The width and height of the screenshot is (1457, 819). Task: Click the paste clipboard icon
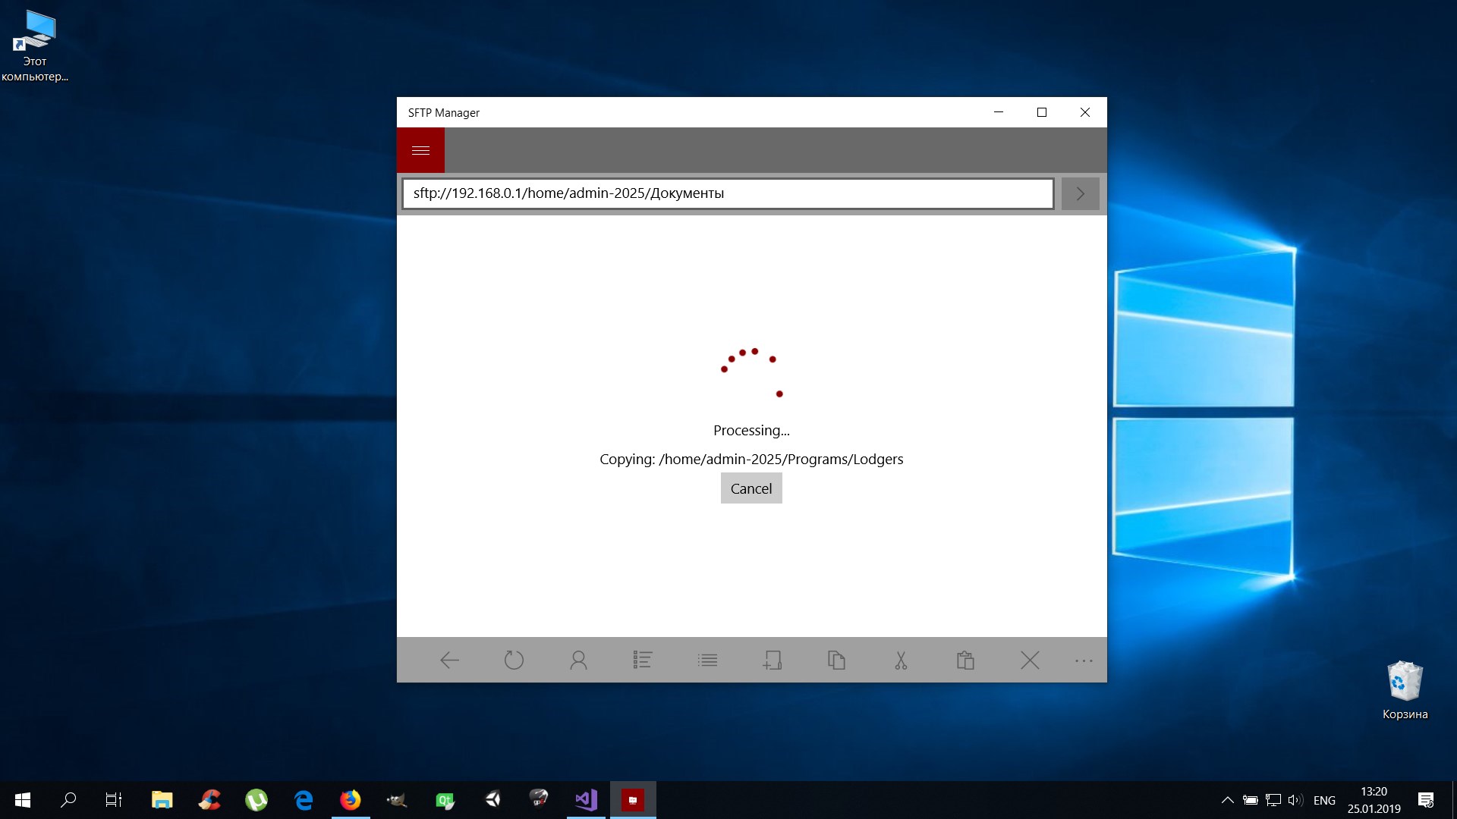pos(965,661)
